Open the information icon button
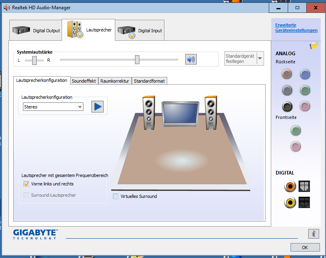Viewport: 326px width, 258px height. point(314,234)
